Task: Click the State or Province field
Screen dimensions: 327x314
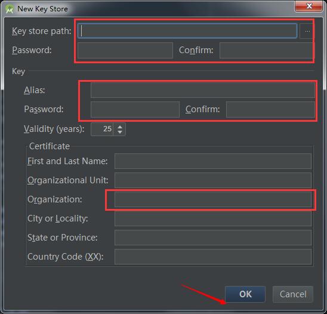Action: click(x=213, y=238)
